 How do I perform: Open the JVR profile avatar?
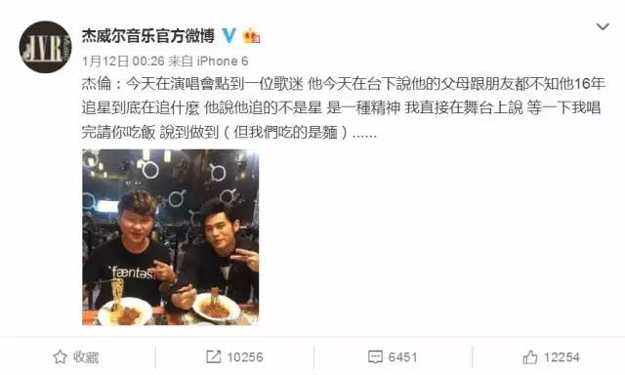[x=46, y=47]
